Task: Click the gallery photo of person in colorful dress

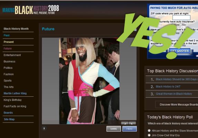Action: (x=89, y=81)
